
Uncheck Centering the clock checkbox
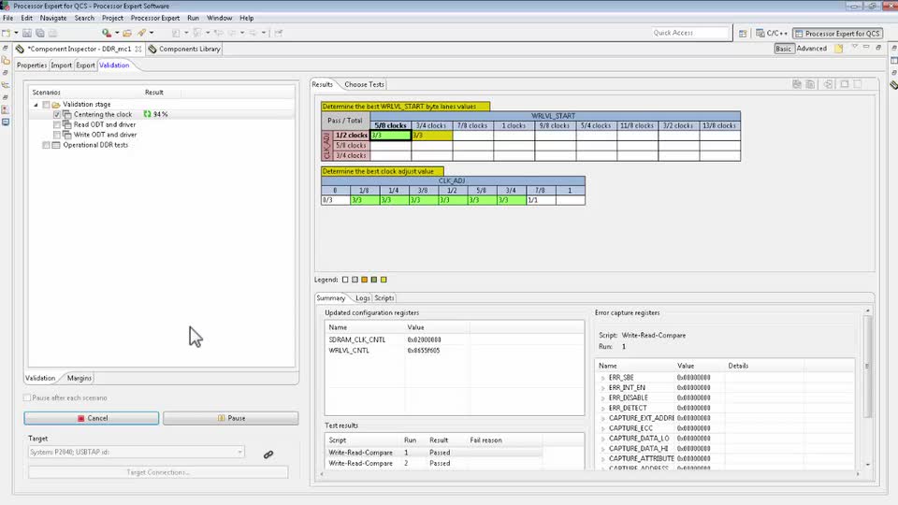click(57, 114)
